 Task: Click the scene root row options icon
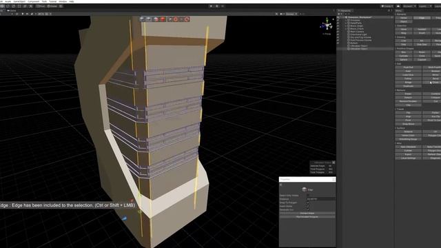(x=392, y=17)
